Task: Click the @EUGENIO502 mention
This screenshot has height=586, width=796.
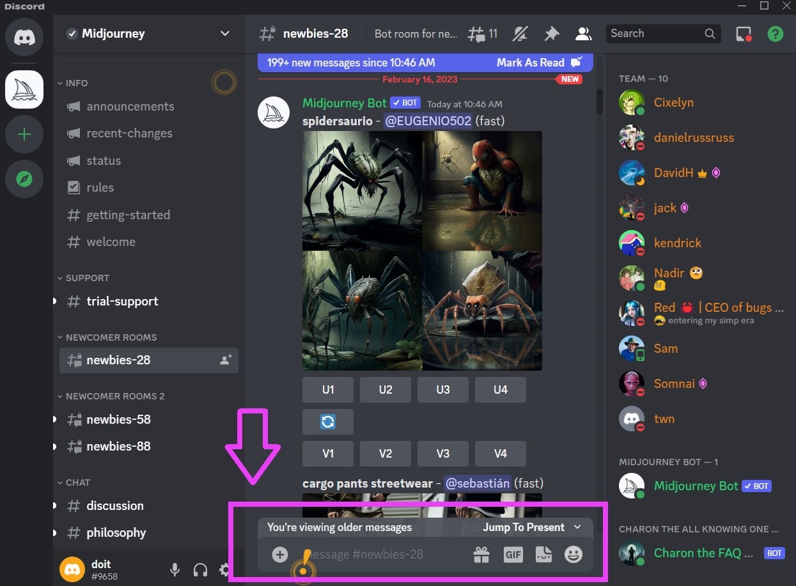Action: 428,121
